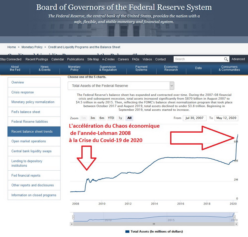
Task: Open Federal Reserve liabilities sidebar item
Action: tap(34, 122)
